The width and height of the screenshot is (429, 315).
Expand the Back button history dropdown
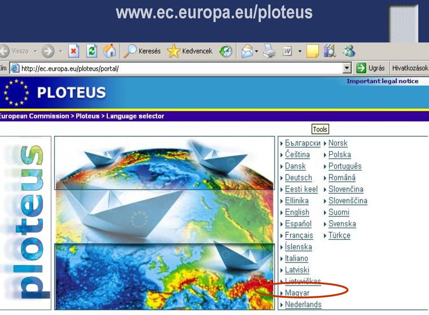(35, 51)
